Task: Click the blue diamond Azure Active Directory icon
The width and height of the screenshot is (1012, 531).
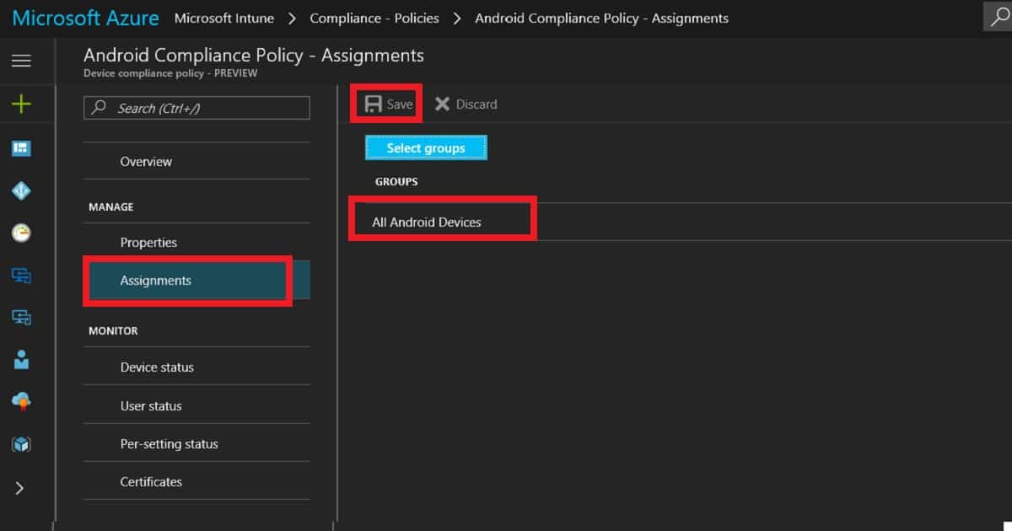Action: click(x=21, y=191)
